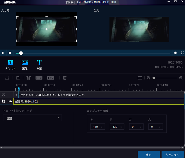The height and width of the screenshot is (158, 185).
Task: Add 字幕 subtitles to video
Action: coord(39,65)
